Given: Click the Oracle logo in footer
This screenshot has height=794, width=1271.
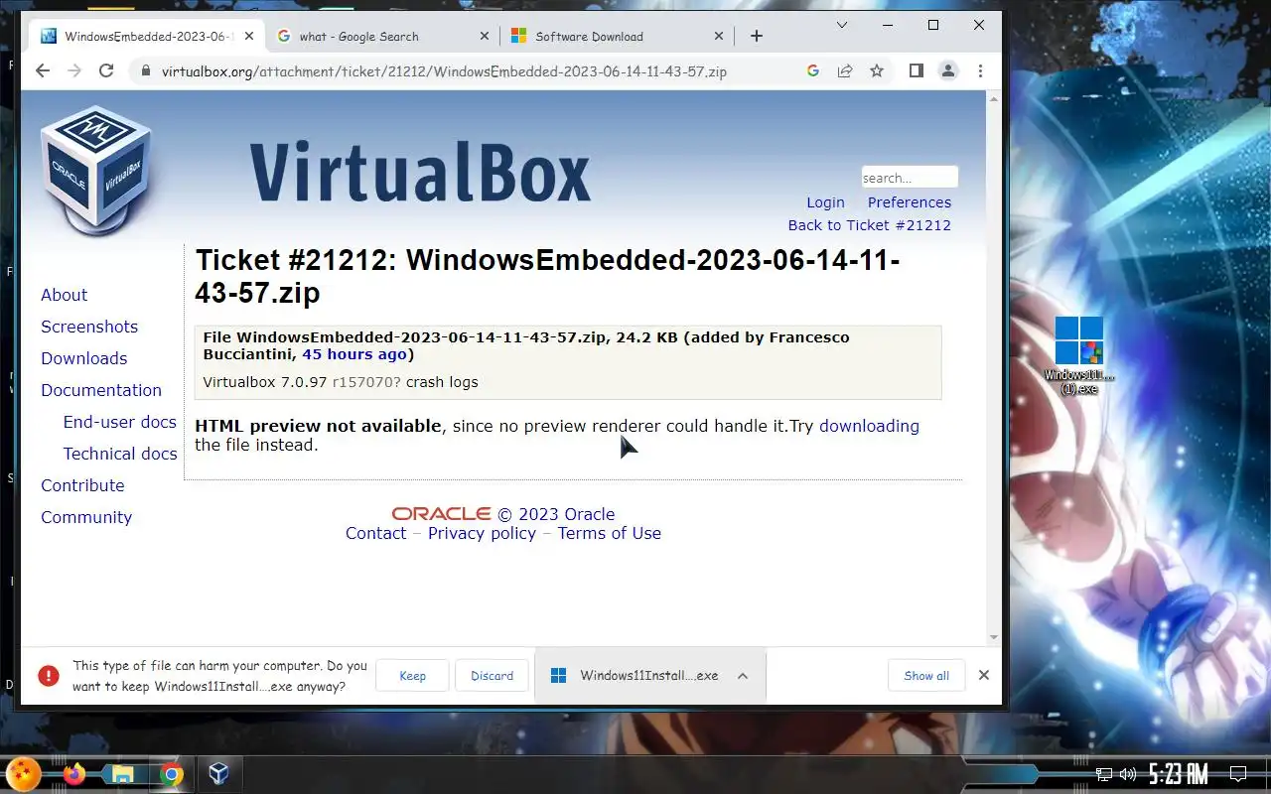Looking at the screenshot, I should 441,514.
